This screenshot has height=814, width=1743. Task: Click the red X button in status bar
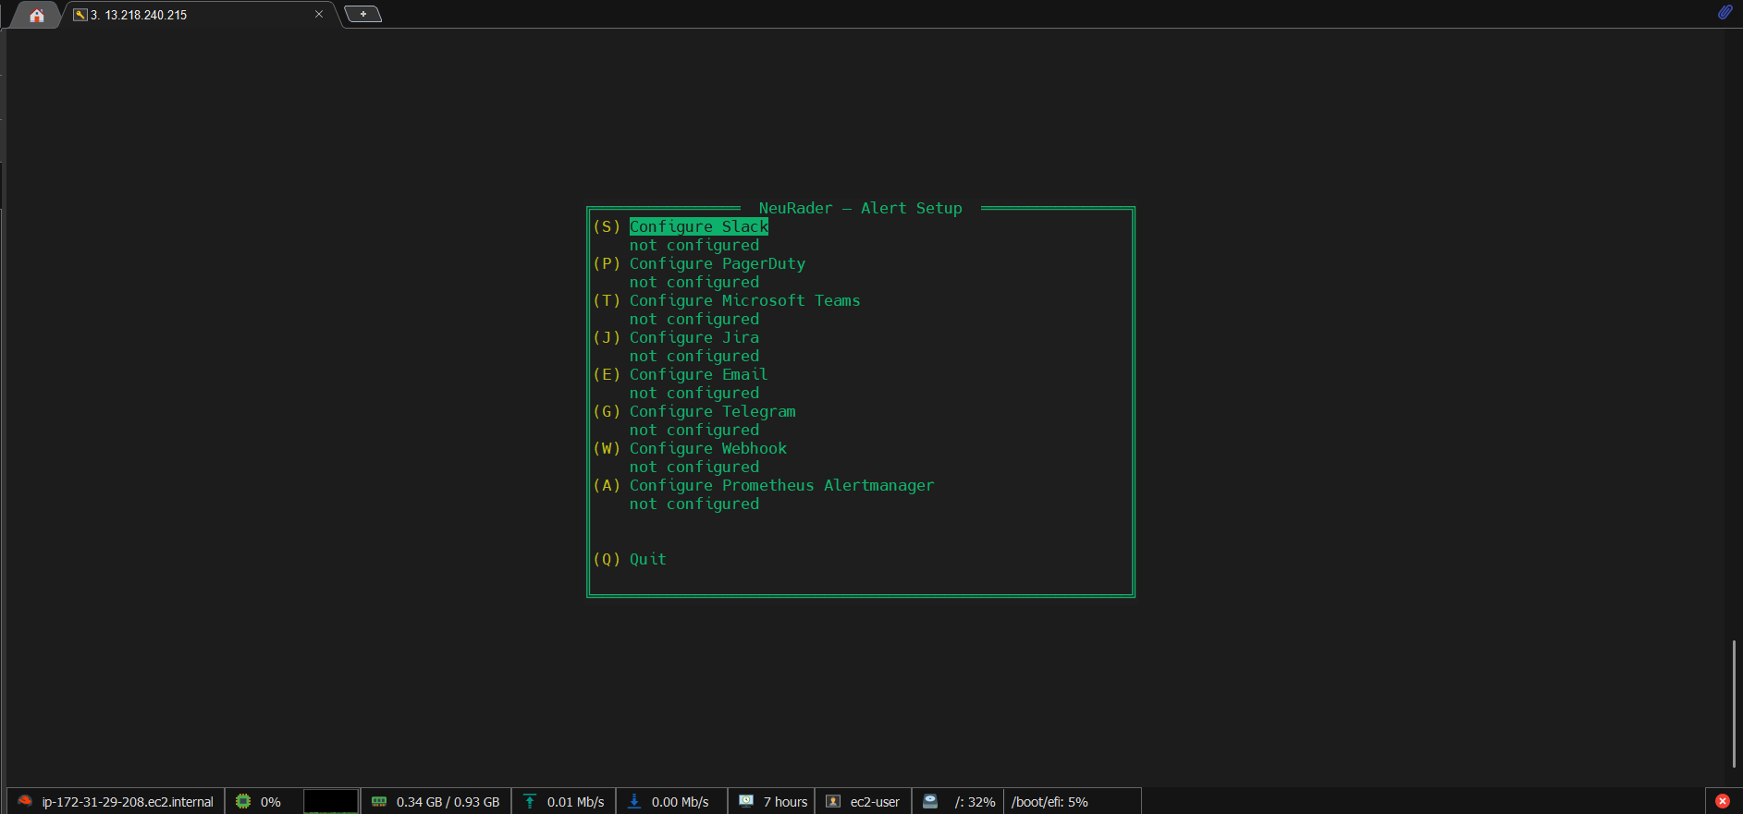click(x=1723, y=801)
